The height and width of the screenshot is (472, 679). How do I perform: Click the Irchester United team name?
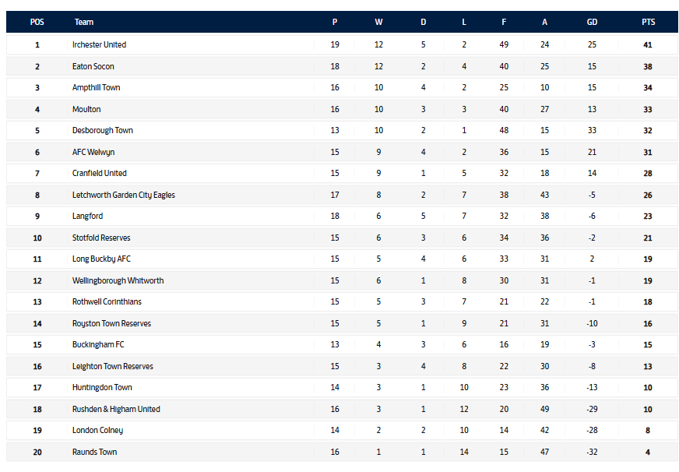(99, 45)
